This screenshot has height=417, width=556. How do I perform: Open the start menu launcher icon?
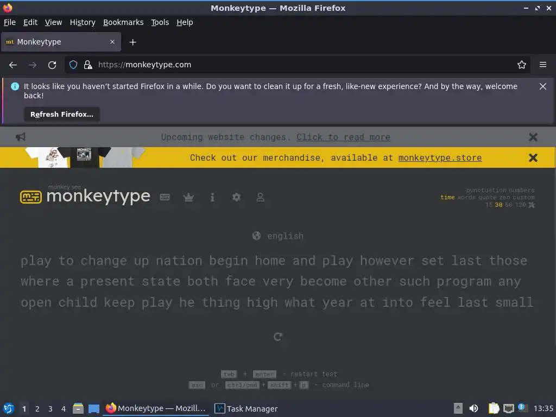[x=9, y=408]
